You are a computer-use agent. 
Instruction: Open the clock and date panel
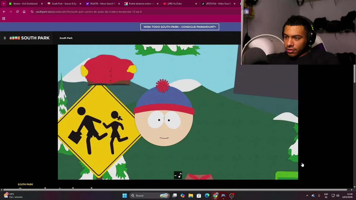click(347, 196)
